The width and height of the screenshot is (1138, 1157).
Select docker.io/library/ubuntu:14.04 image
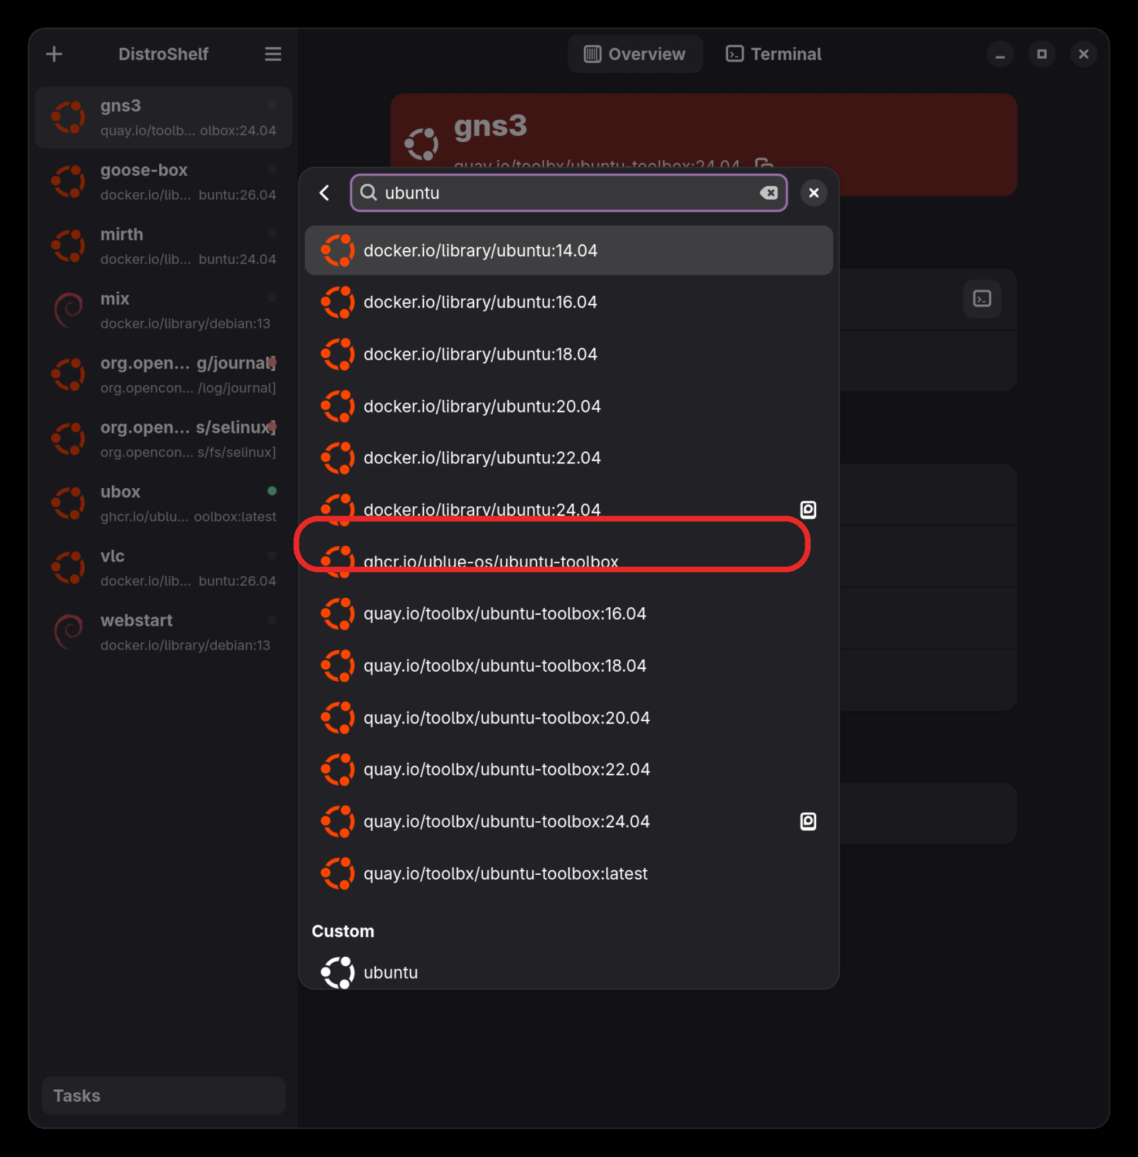click(x=568, y=251)
